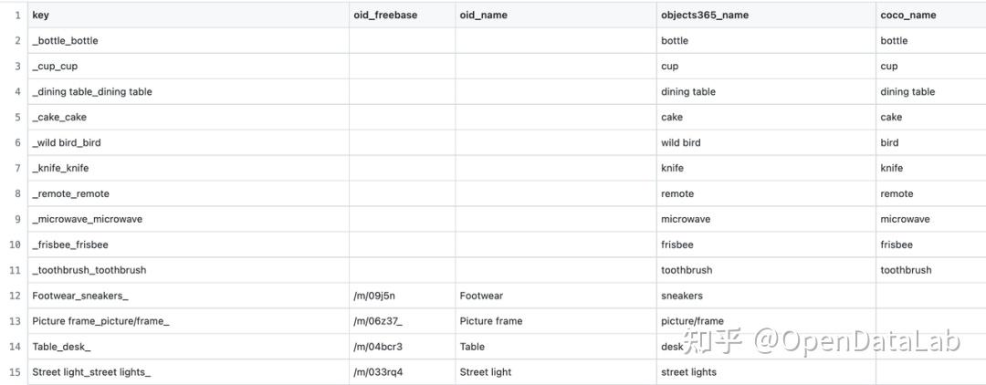Select the 'wild bird' objects365_name cell
986x385 pixels.
click(766, 142)
